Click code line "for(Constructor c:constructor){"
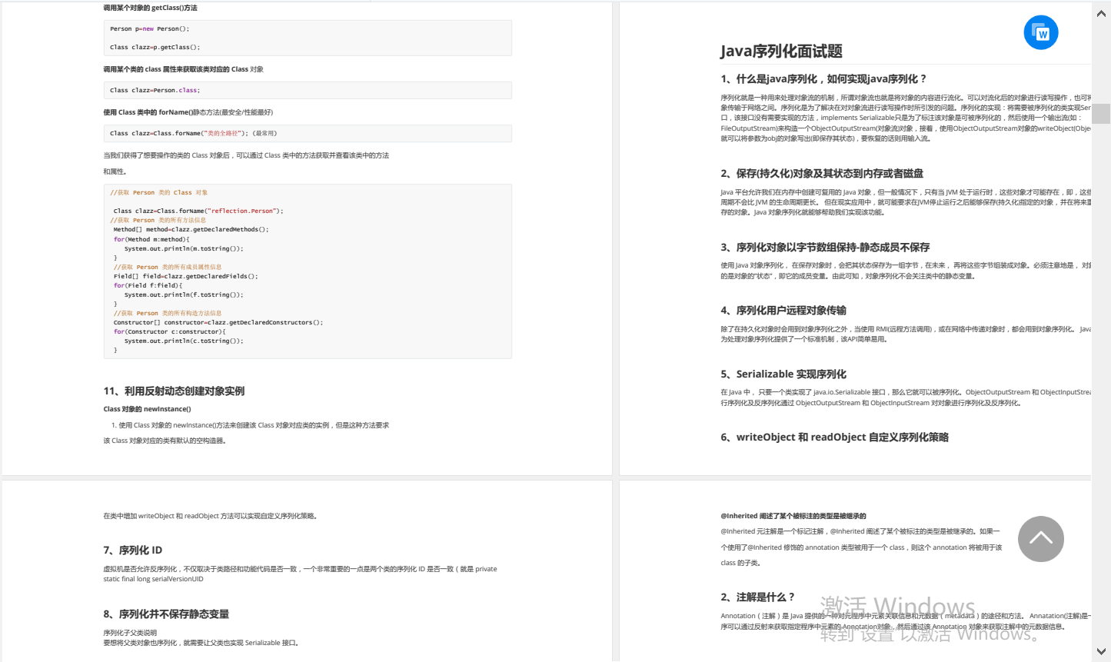The height and width of the screenshot is (662, 1111). pyautogui.click(x=170, y=331)
